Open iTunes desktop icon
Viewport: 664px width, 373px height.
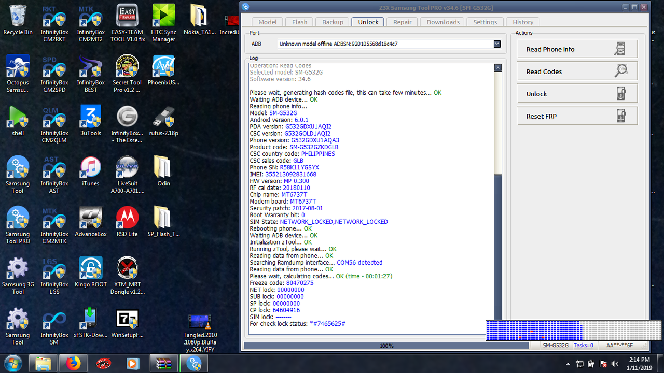(90, 171)
